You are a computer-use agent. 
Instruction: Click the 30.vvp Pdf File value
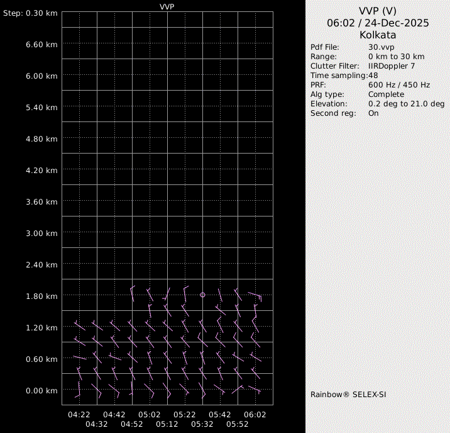381,47
